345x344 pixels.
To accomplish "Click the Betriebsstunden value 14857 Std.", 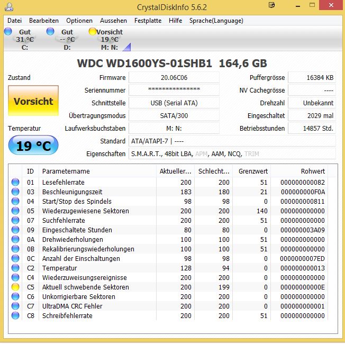I will (x=312, y=128).
